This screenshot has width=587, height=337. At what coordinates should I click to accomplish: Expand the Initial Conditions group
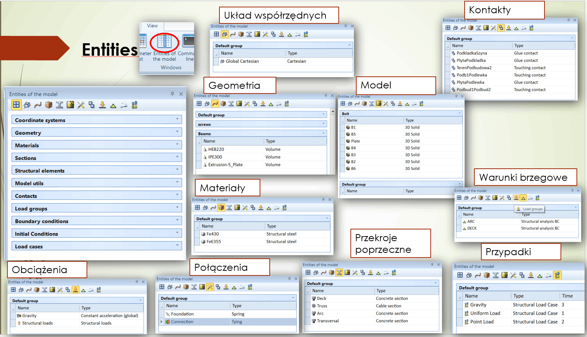coord(177,233)
